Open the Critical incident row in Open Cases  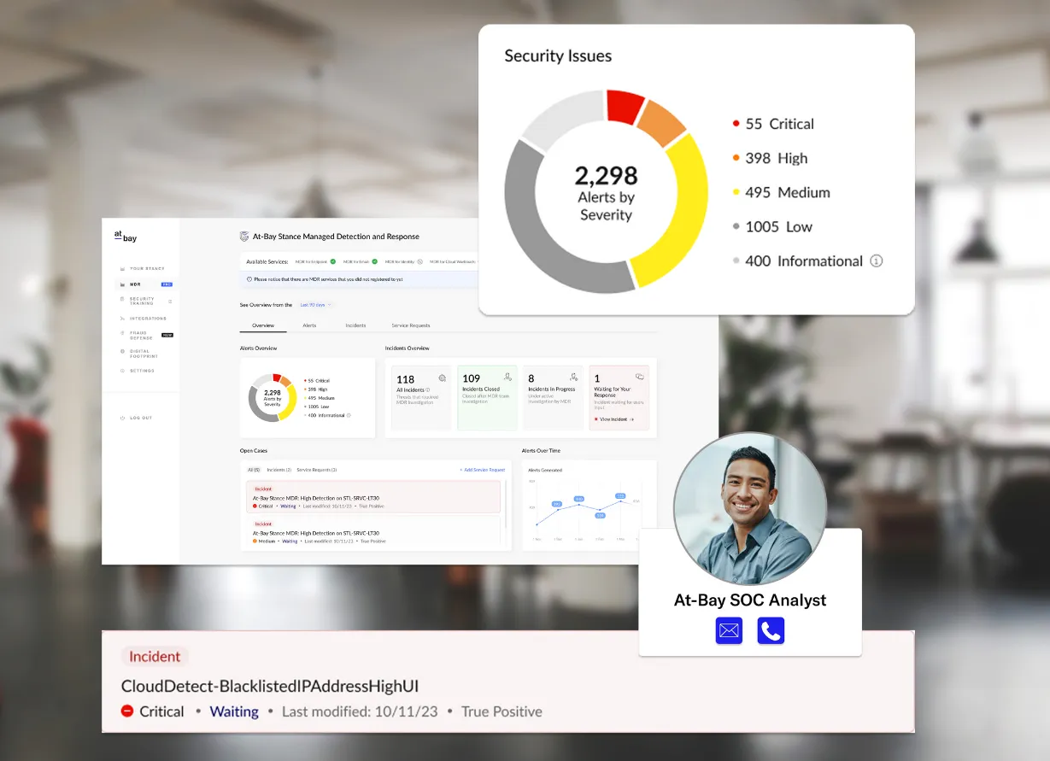click(373, 497)
